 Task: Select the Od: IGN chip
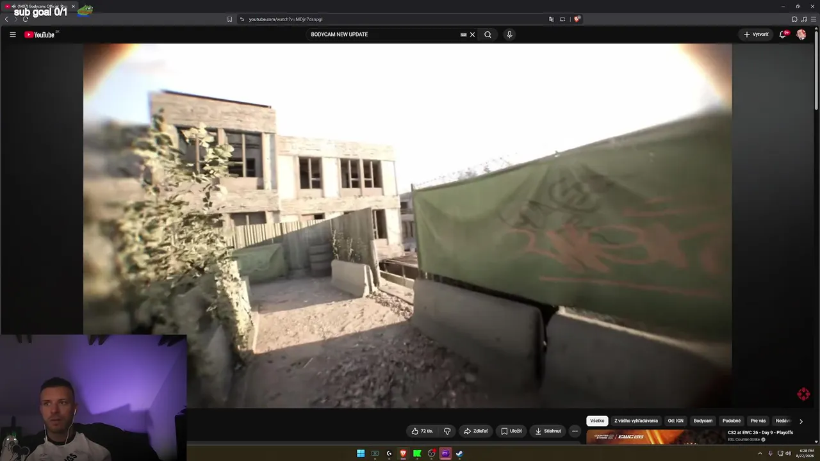click(676, 421)
